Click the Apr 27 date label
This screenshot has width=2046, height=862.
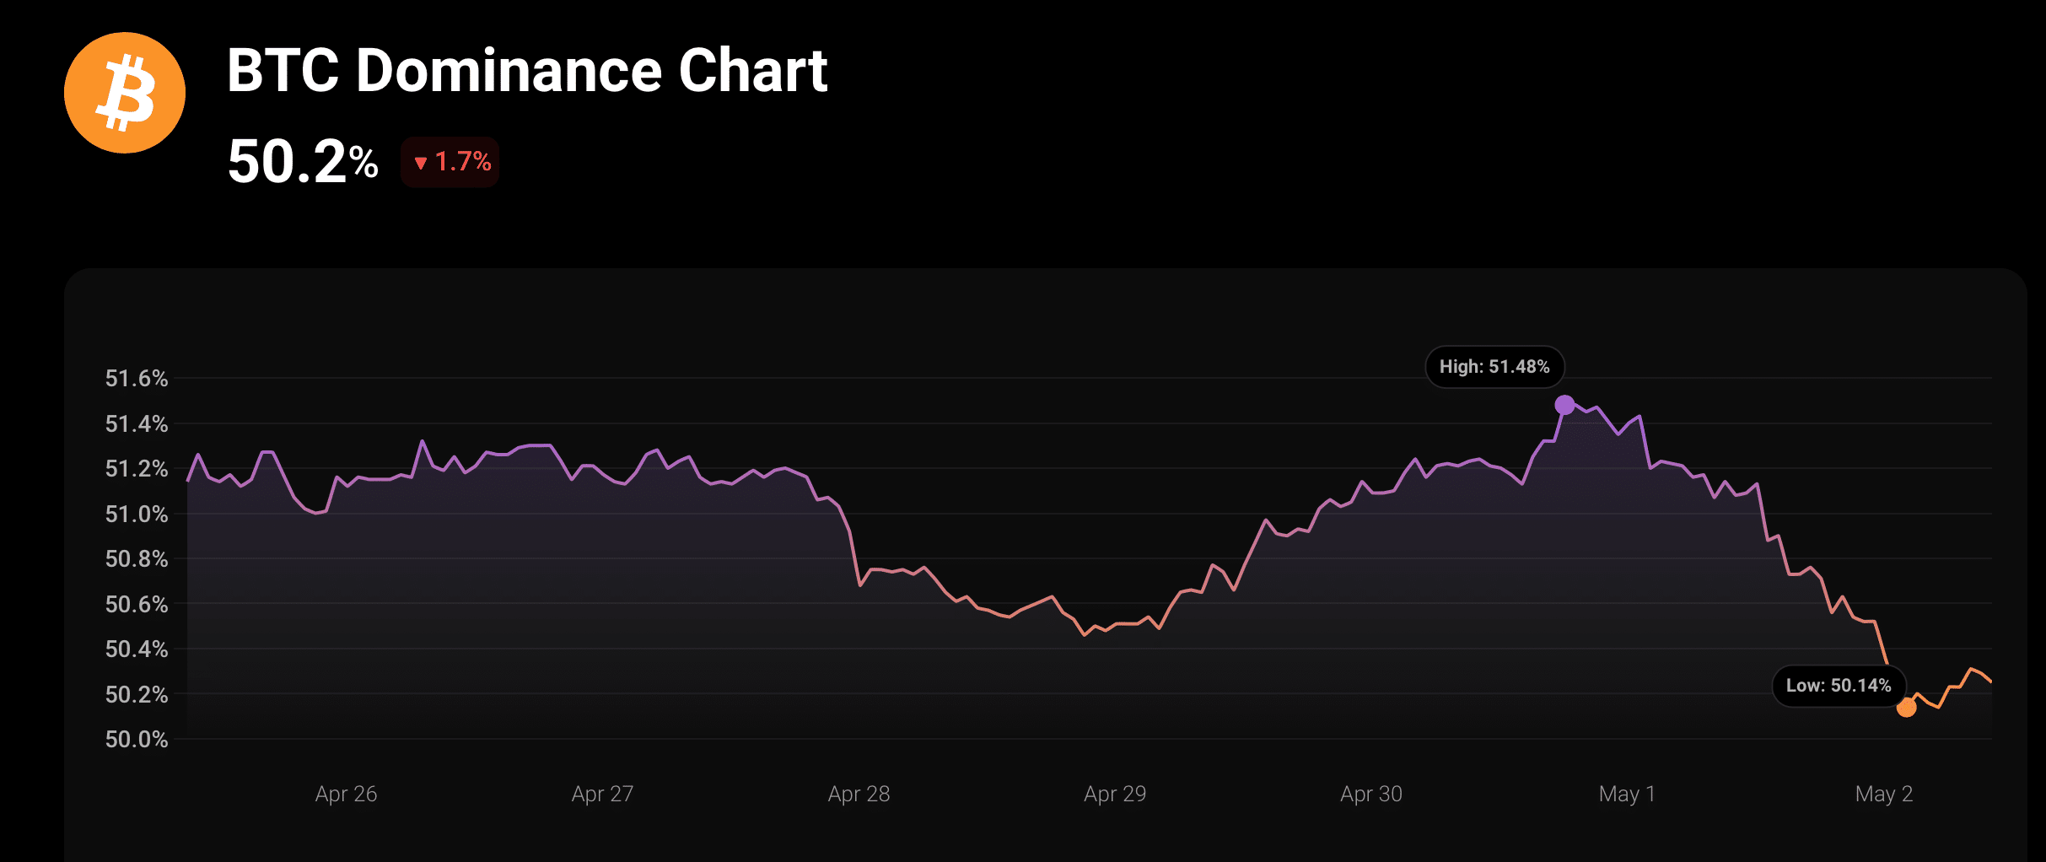(602, 794)
